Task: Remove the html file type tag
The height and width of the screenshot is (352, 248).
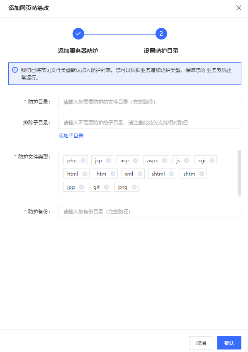Action: click(x=85, y=174)
